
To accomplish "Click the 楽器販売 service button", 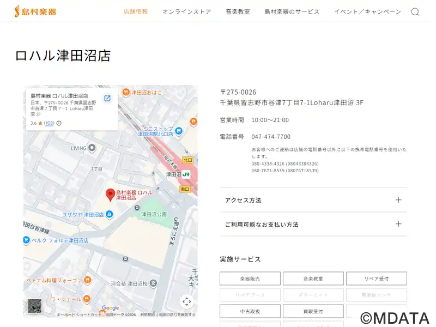I will 250,278.
